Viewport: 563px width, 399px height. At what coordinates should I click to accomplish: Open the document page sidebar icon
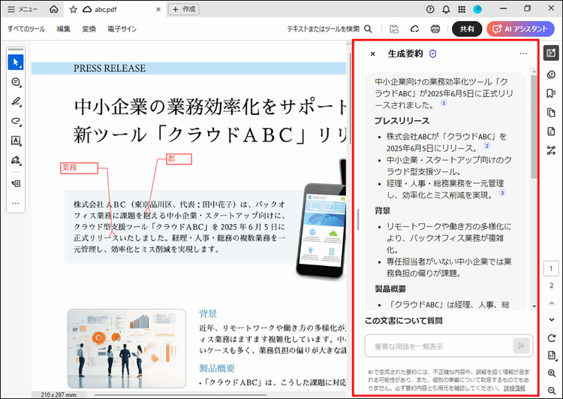tap(551, 131)
